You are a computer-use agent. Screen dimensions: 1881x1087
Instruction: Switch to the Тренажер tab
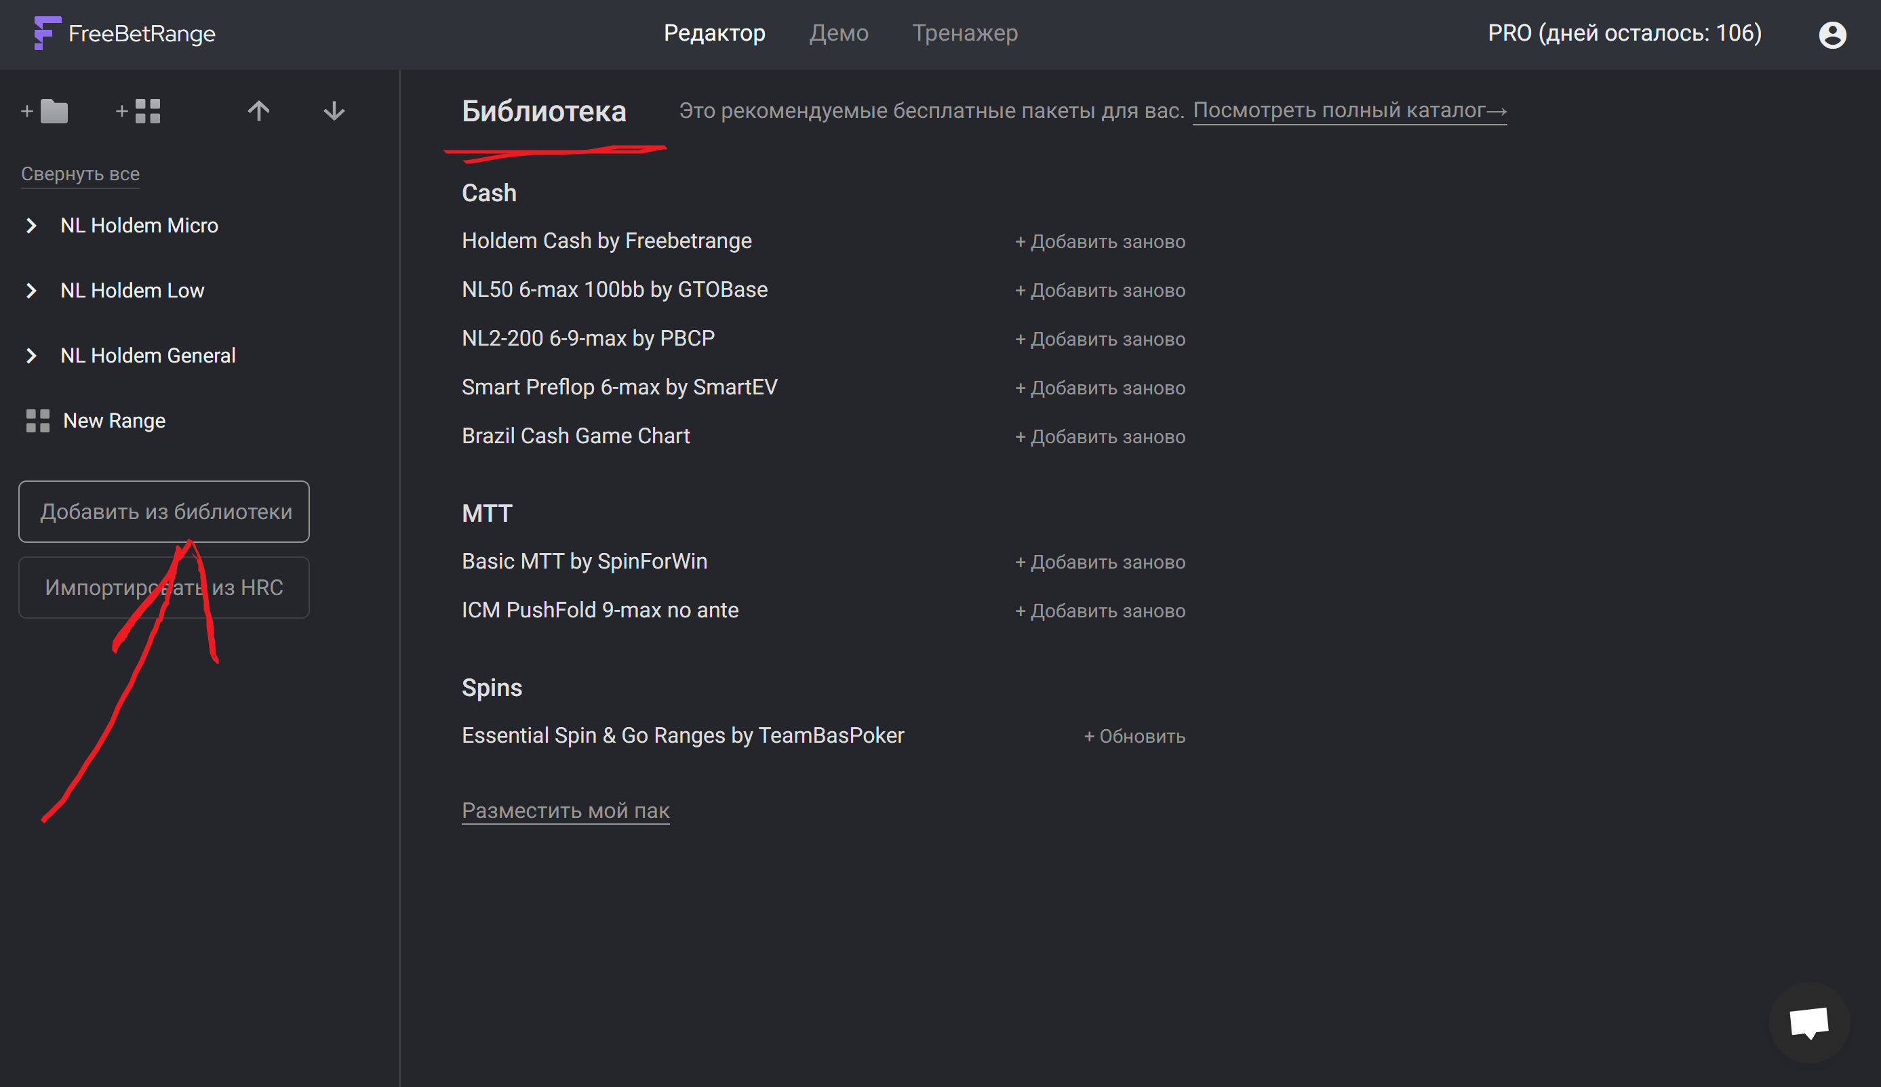pyautogui.click(x=964, y=34)
